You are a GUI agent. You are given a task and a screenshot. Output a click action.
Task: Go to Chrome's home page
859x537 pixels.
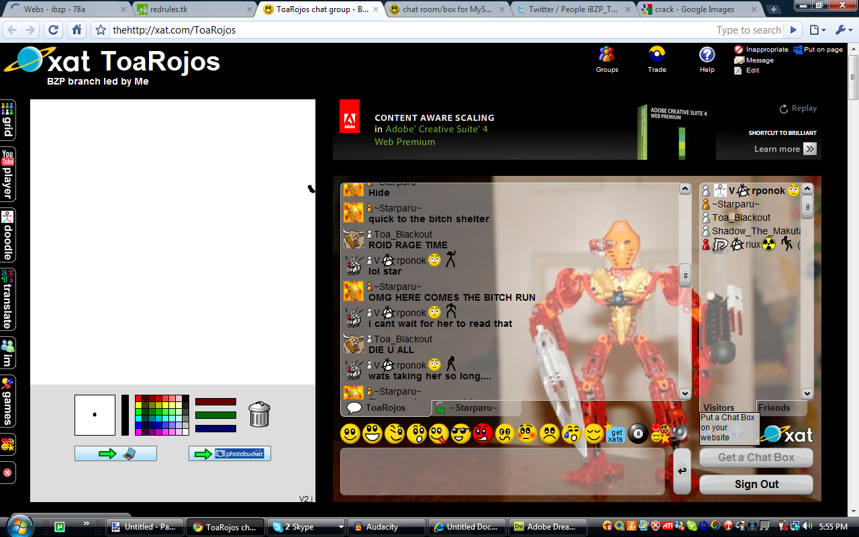[x=77, y=30]
